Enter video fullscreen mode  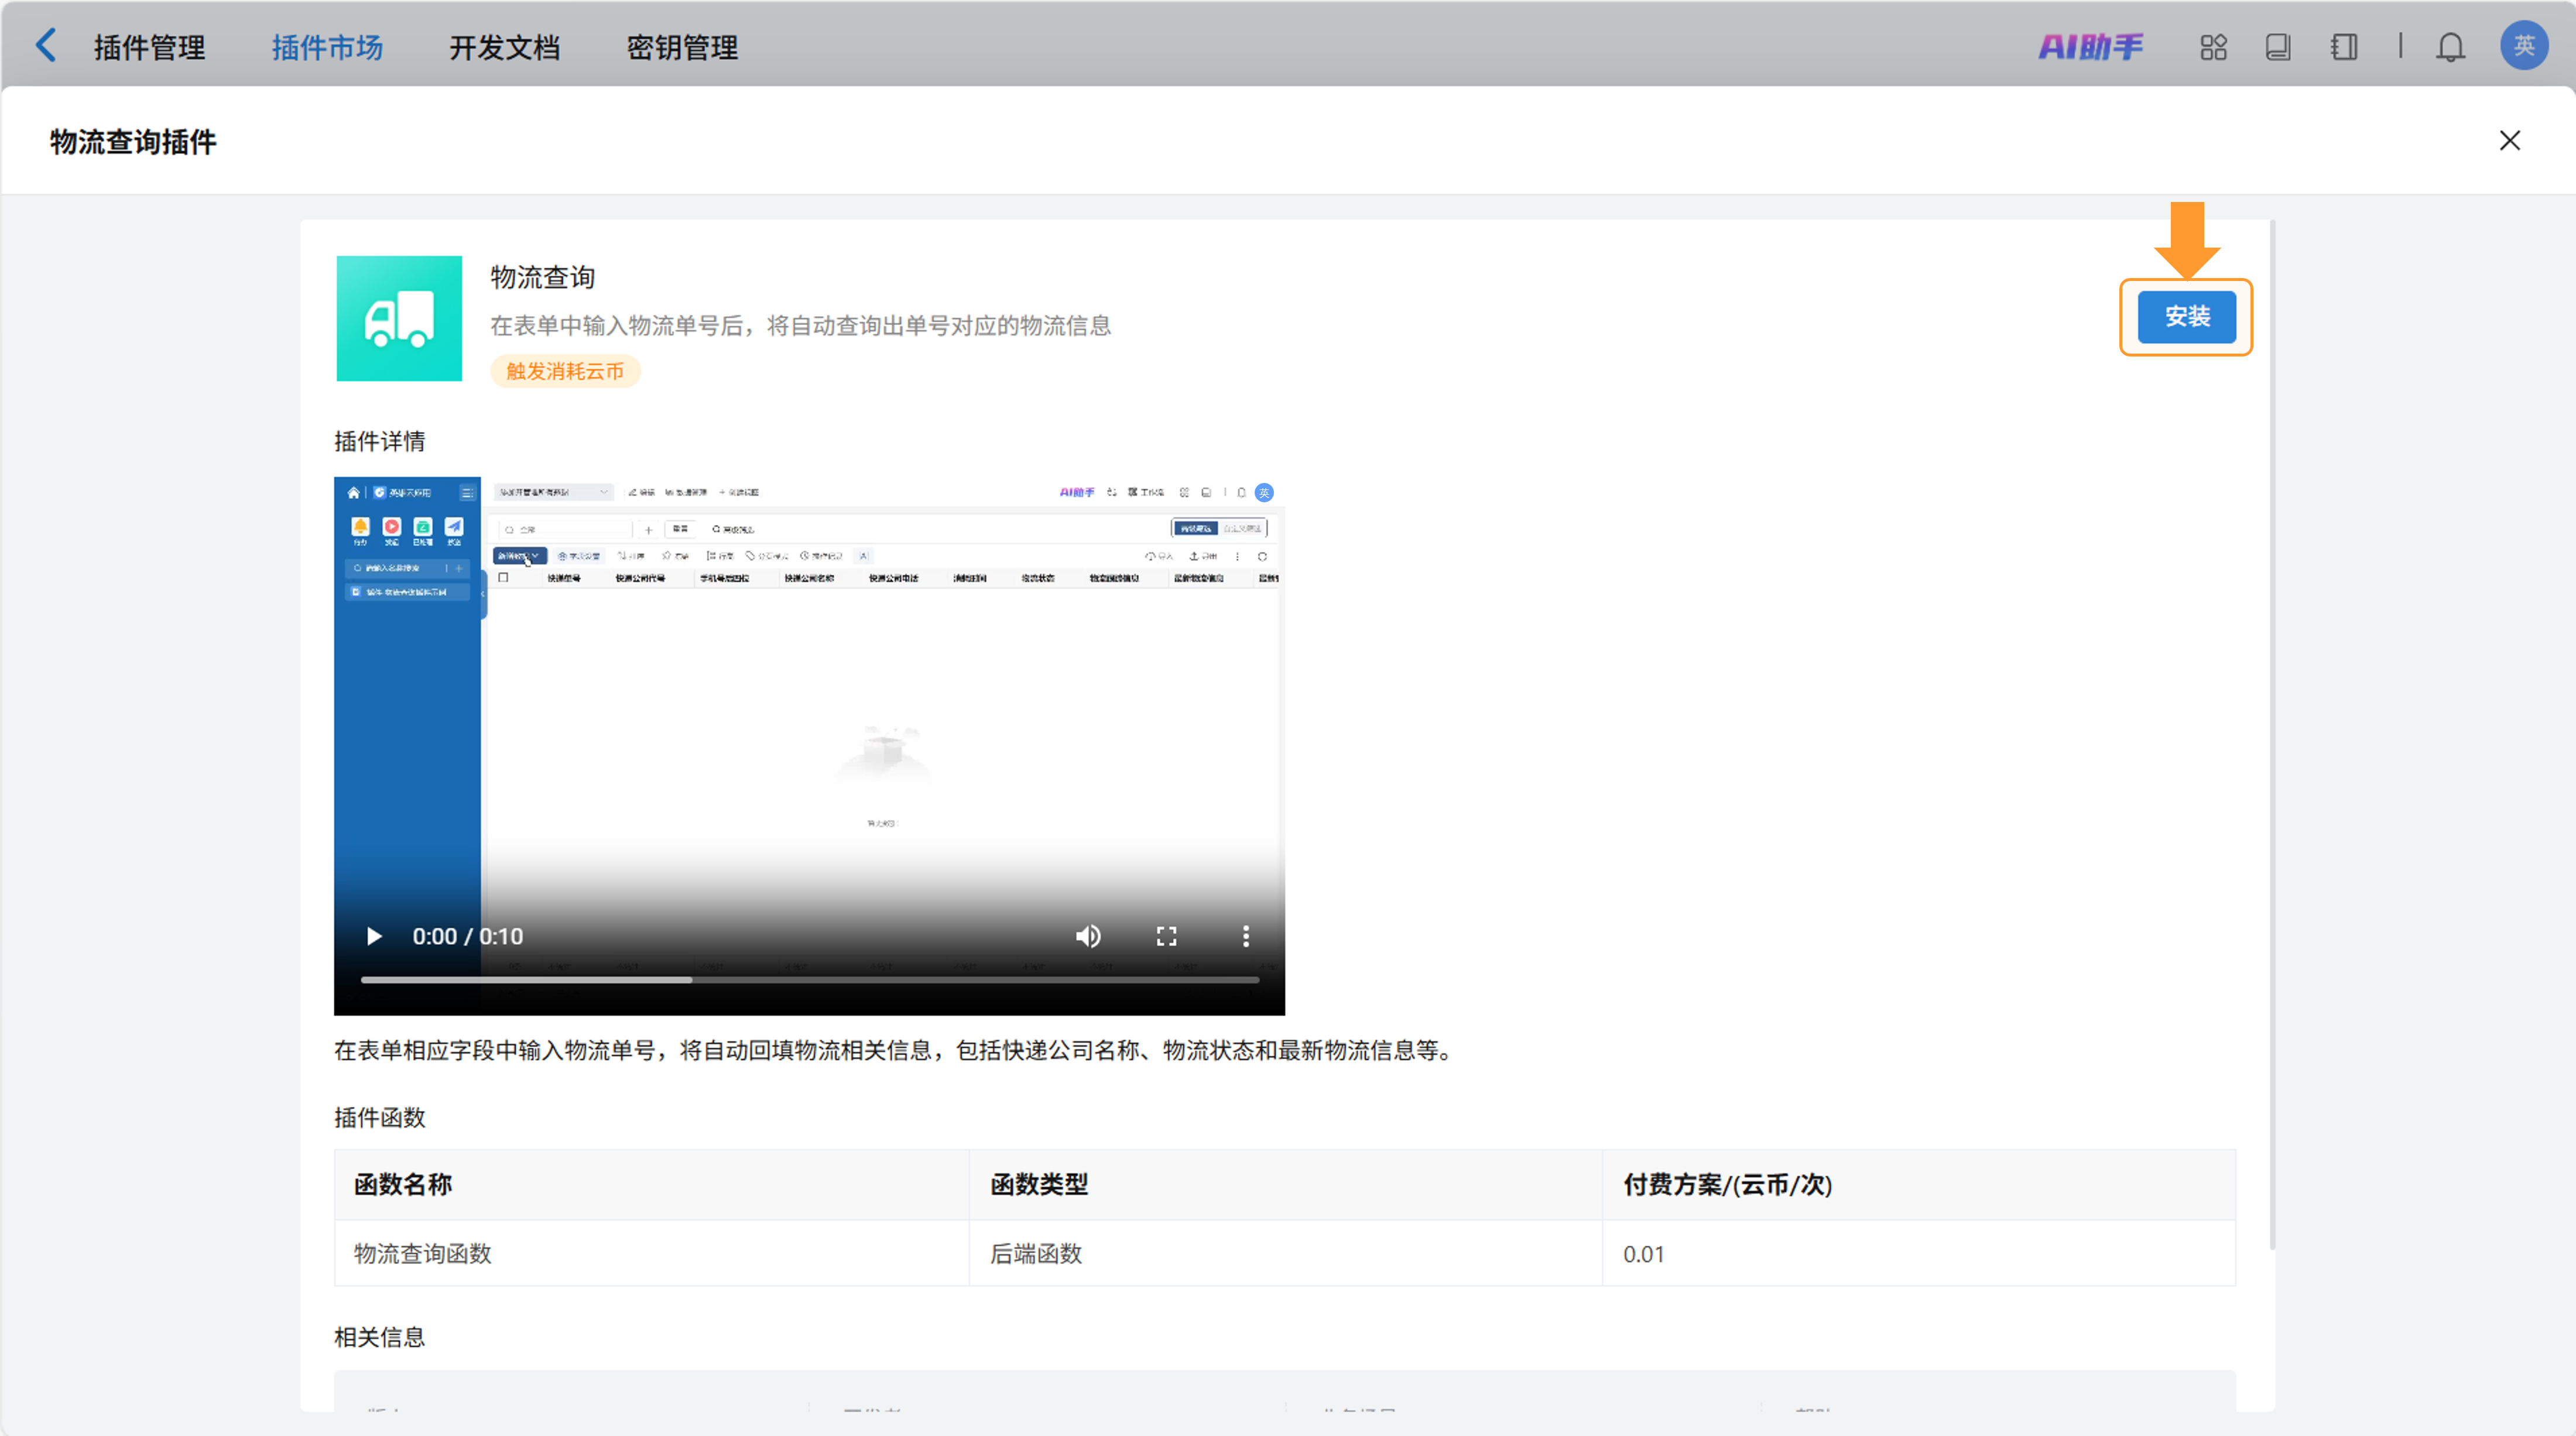pyautogui.click(x=1166, y=936)
